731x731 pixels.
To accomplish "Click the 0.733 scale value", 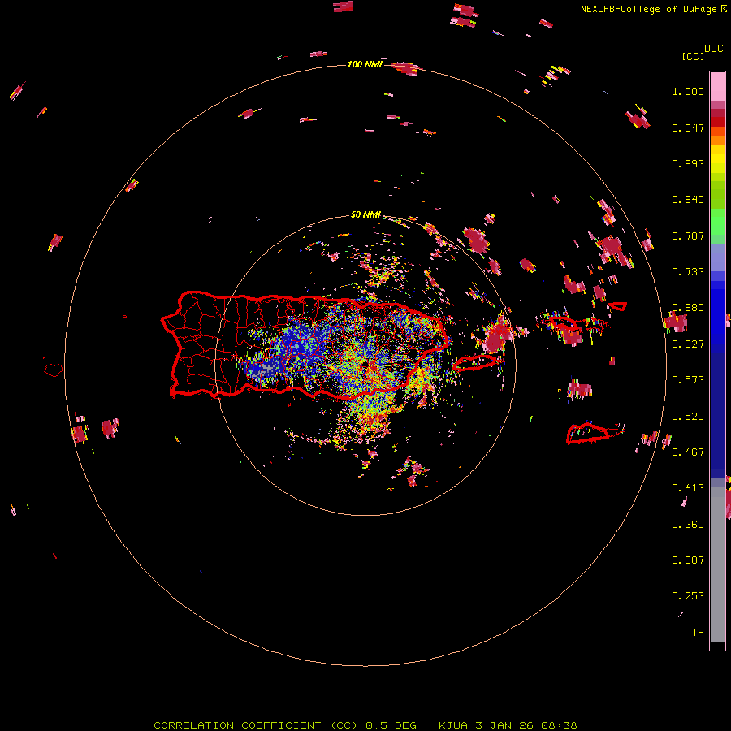I will point(688,272).
